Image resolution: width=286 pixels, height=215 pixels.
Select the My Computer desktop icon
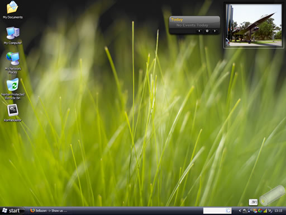tap(13, 36)
